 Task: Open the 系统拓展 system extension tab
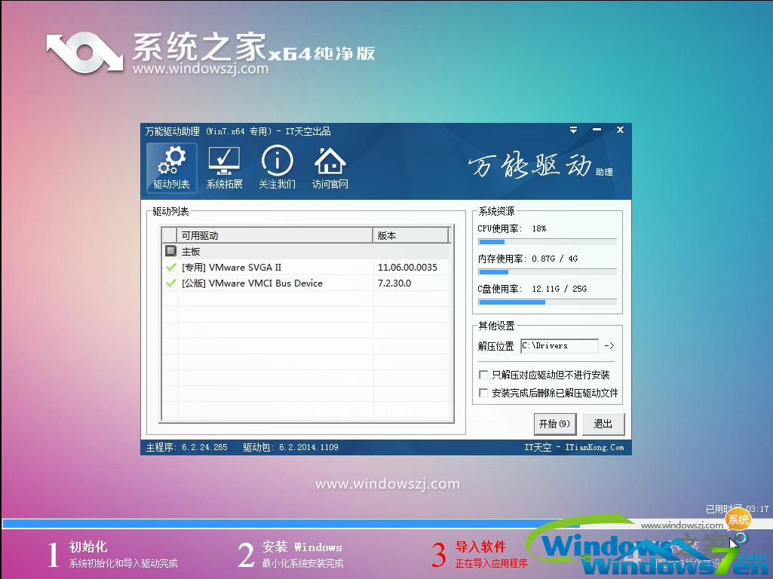[x=224, y=167]
